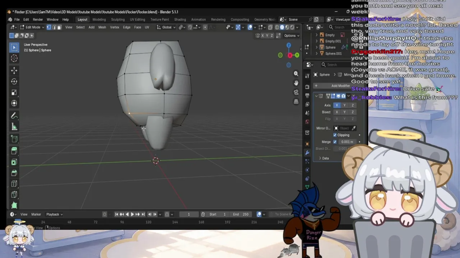
Task: Select the Knife tool
Action: pyautogui.click(x=14, y=195)
